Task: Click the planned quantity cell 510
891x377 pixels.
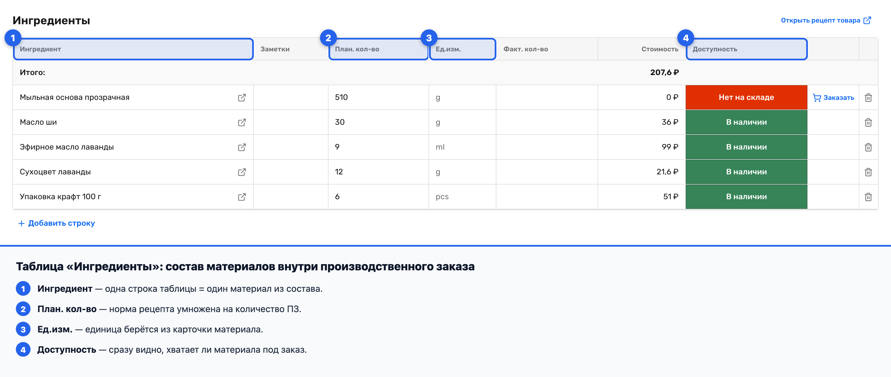Action: click(x=379, y=97)
